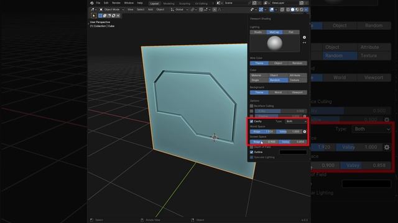The image size is (398, 223).
Task: Open the Blender logo application menu
Action: pos(92,3)
